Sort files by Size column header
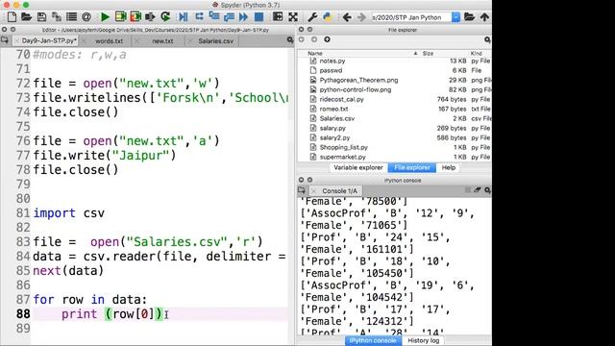615x346 pixels. click(428, 53)
